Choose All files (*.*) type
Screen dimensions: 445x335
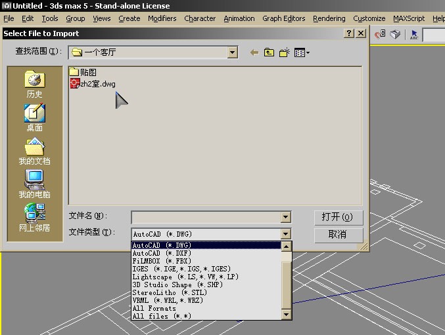[x=206, y=316]
